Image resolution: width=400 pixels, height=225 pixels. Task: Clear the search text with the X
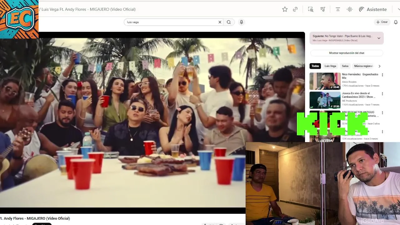pos(220,22)
